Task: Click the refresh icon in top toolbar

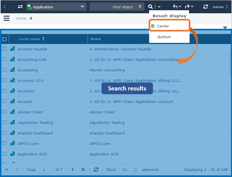Action: [205, 7]
